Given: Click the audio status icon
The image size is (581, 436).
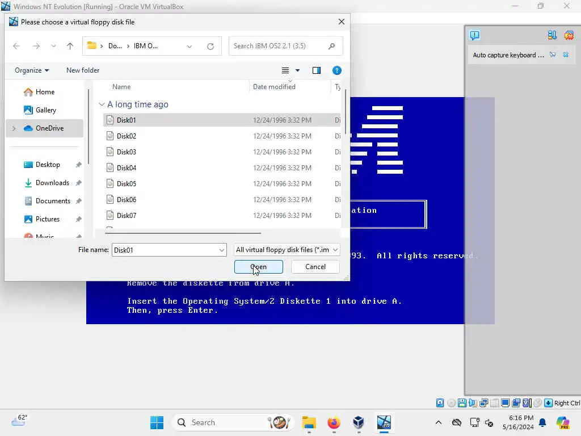Looking at the screenshot, I should point(473,403).
